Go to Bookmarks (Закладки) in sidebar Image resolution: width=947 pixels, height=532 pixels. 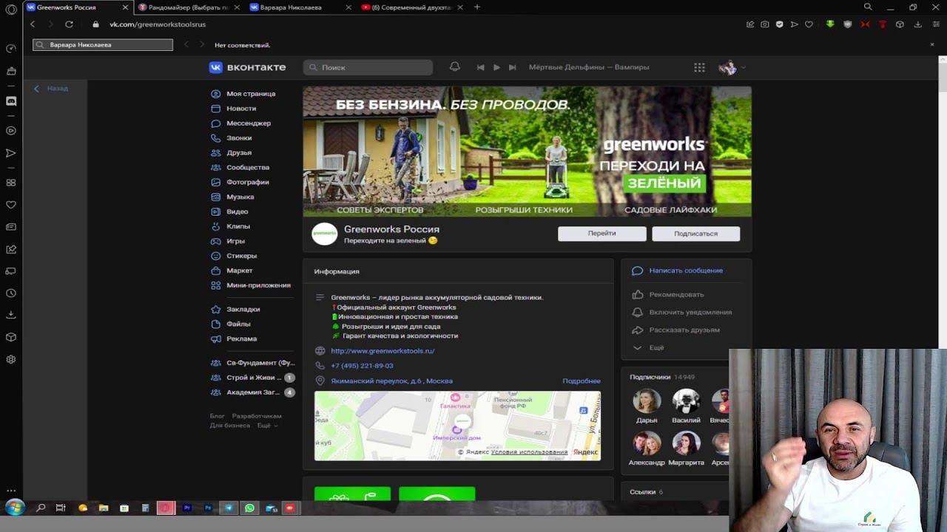click(243, 310)
